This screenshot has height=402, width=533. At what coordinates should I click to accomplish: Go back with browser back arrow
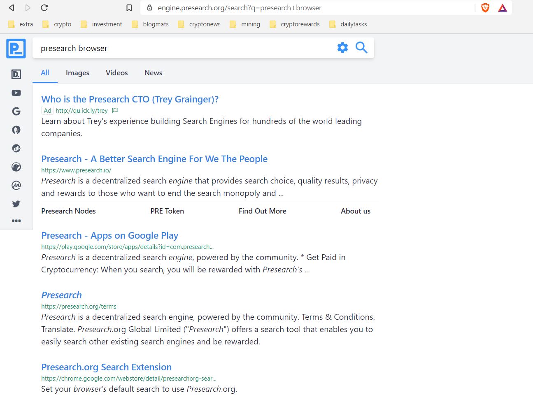click(12, 7)
